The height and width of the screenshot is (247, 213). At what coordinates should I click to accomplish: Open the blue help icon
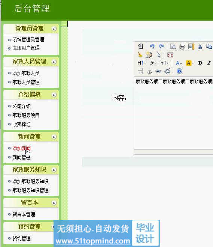click(x=179, y=71)
